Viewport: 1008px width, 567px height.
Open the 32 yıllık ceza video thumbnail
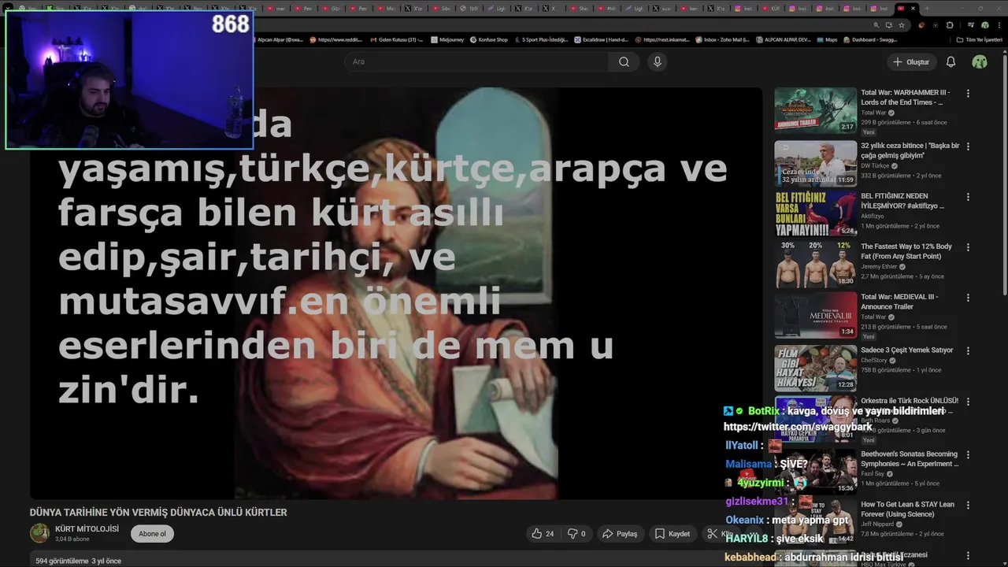(x=815, y=163)
